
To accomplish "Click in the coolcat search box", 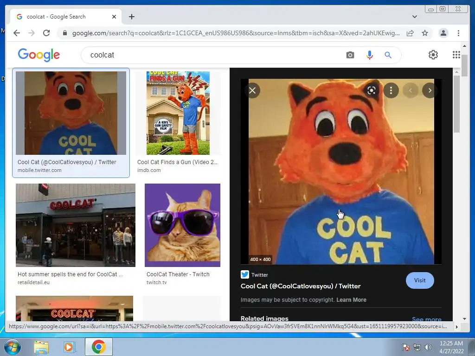I will click(212, 55).
